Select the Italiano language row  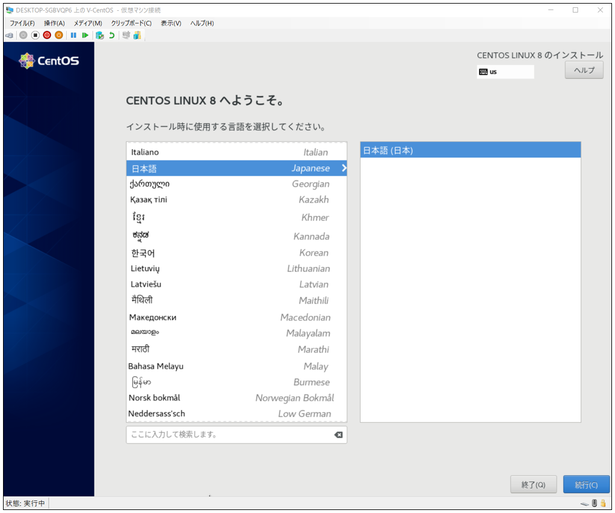(236, 152)
